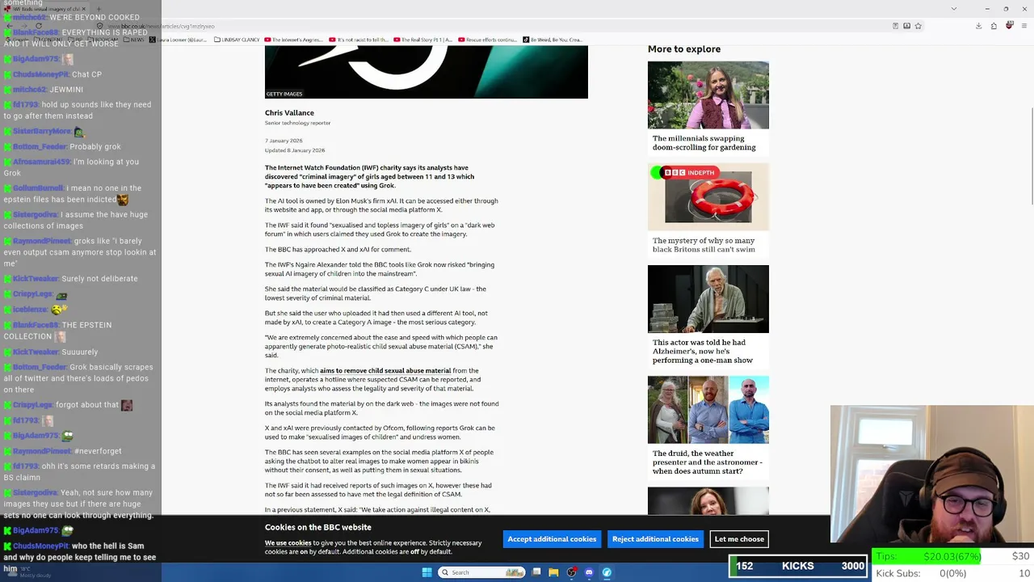Expand the list-all-tabs dropdown arrow
This screenshot has height=582, width=1034.
954,9
